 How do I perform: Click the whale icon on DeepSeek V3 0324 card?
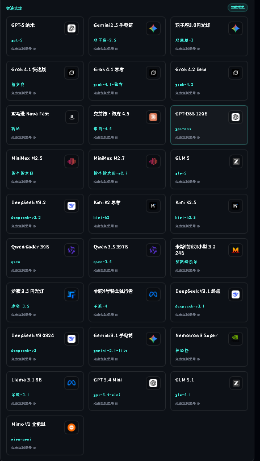72,339
